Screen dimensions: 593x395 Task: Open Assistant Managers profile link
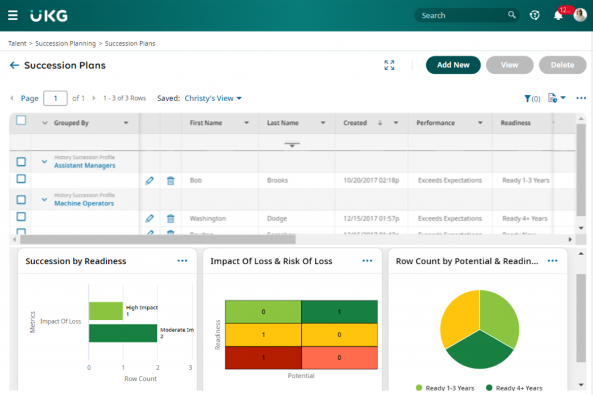pos(85,165)
